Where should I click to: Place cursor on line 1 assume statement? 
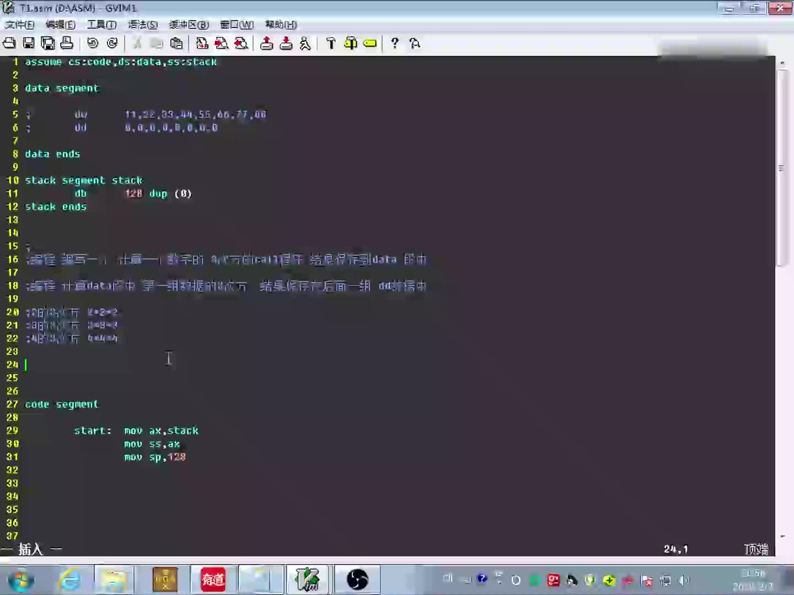121,62
